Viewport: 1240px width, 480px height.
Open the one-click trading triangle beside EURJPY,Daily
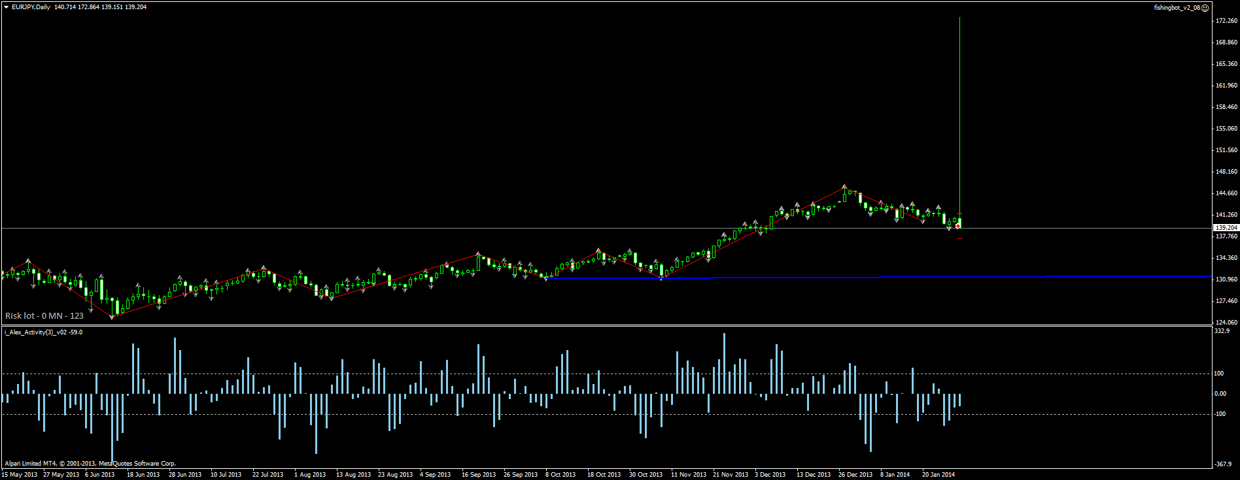tap(7, 7)
